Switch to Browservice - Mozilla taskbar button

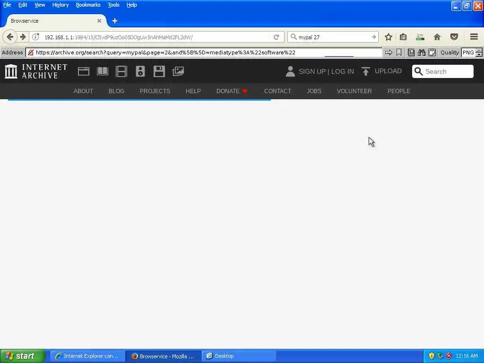pyautogui.click(x=164, y=356)
